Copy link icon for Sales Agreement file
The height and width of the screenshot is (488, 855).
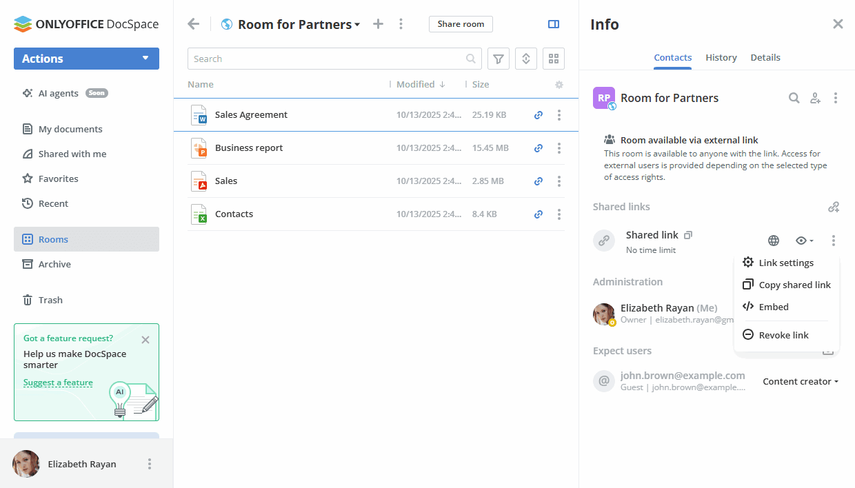pos(539,115)
